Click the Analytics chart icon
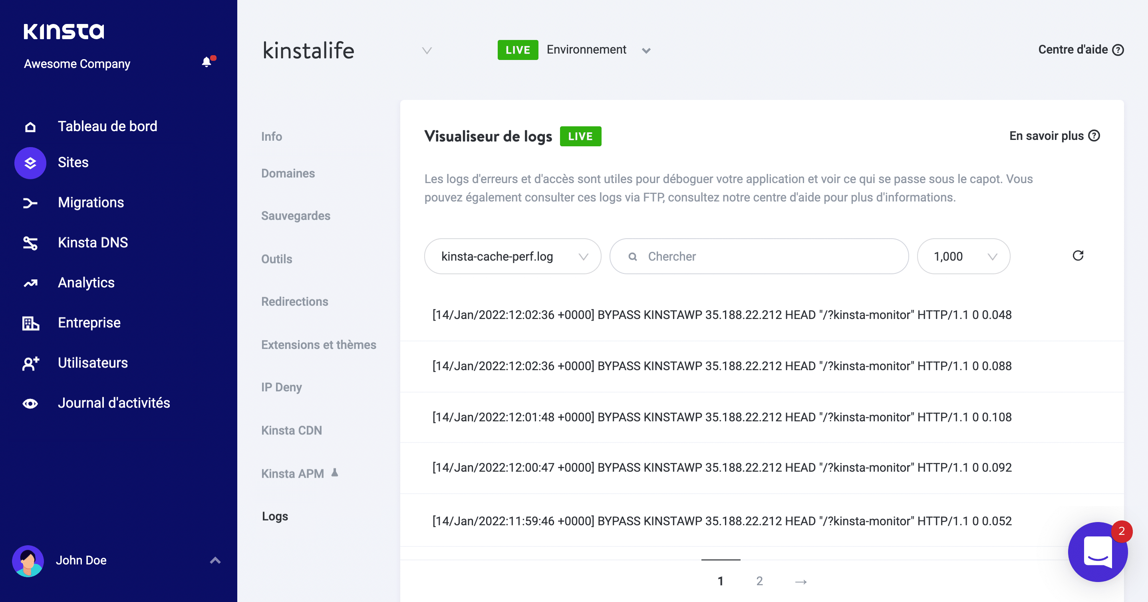 pos(30,283)
